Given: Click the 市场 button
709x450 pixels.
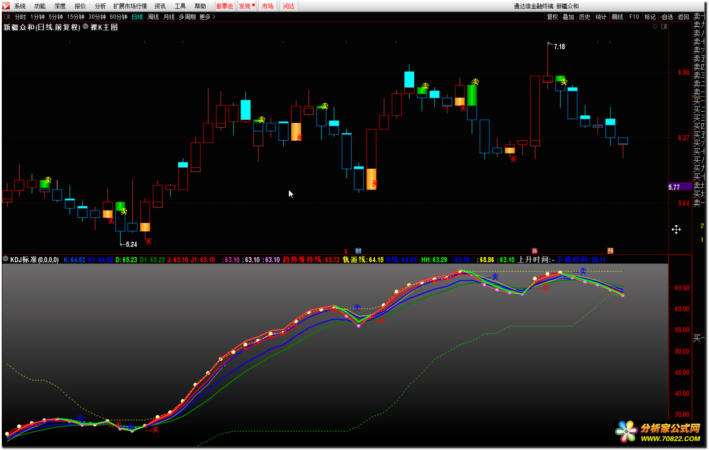Looking at the screenshot, I should coord(268,6).
